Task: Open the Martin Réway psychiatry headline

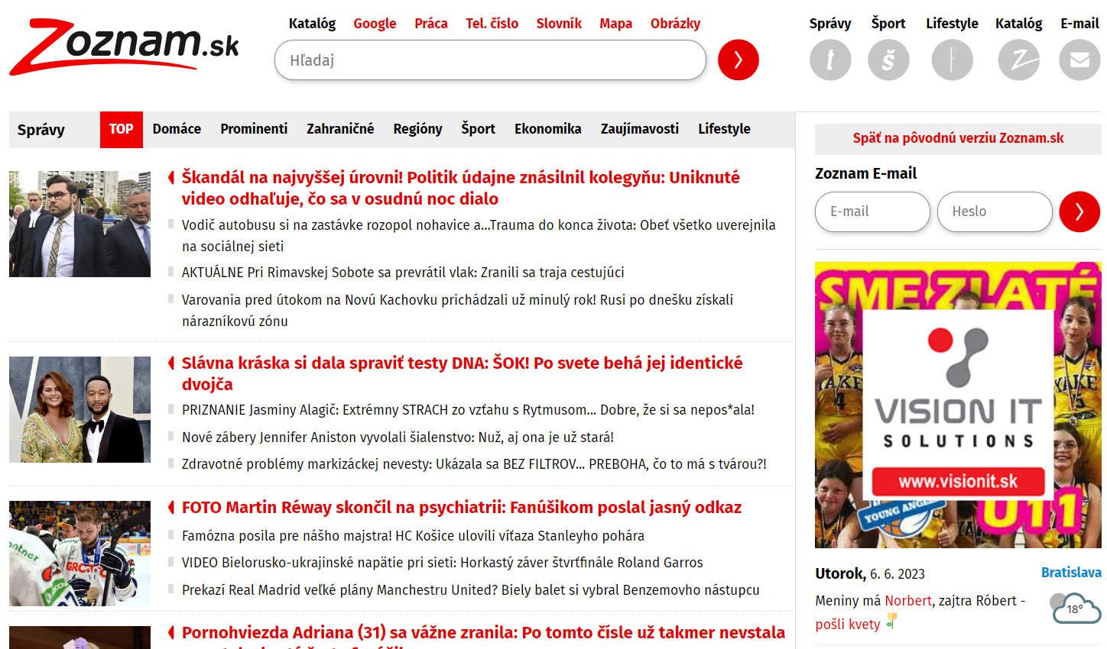Action: click(461, 508)
